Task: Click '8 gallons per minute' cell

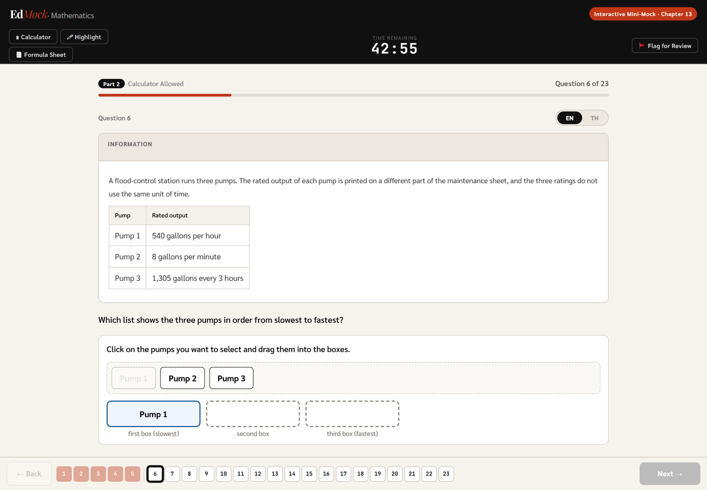Action: pyautogui.click(x=197, y=257)
